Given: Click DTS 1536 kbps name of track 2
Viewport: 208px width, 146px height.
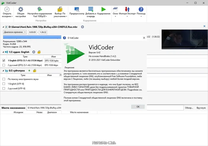Looking at the screenshot, I should click(51, 65).
